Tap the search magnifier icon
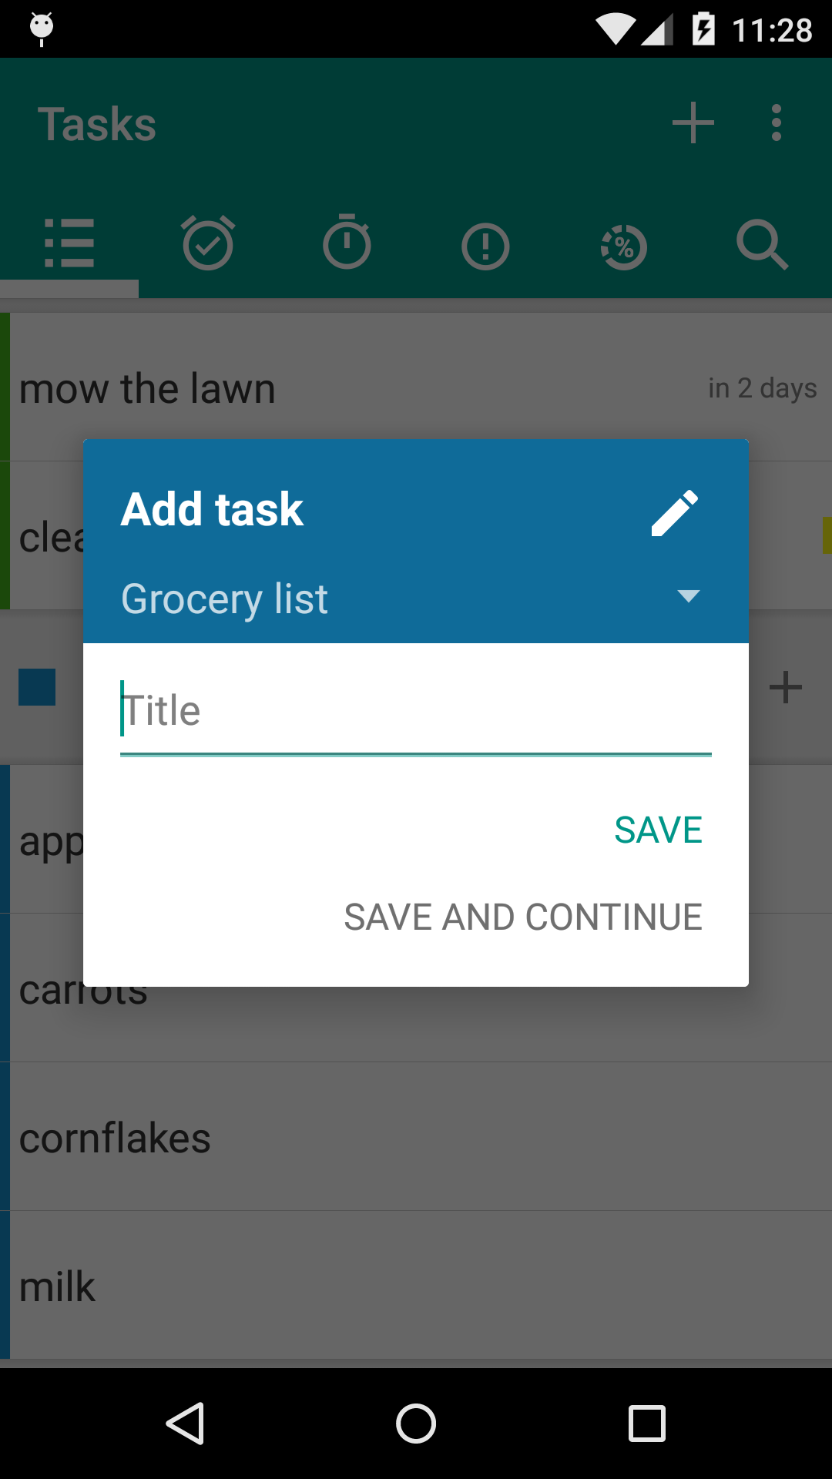 click(762, 245)
